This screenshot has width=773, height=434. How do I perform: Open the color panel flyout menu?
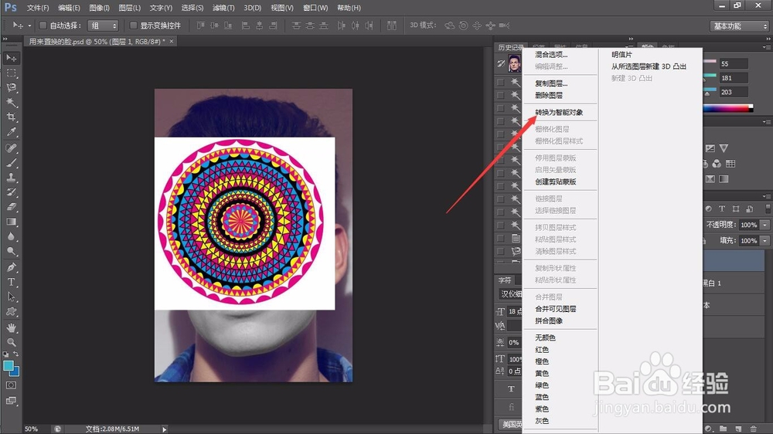pos(765,47)
